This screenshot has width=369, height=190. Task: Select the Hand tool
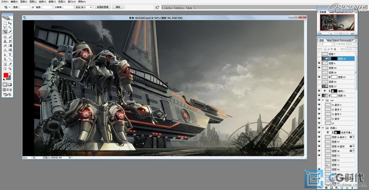coord(5,68)
